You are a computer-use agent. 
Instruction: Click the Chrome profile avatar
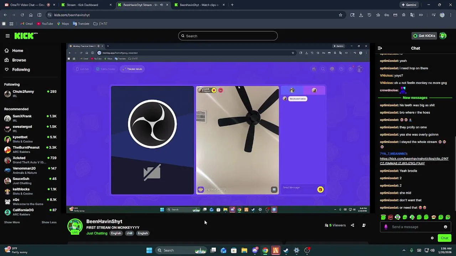[442, 15]
